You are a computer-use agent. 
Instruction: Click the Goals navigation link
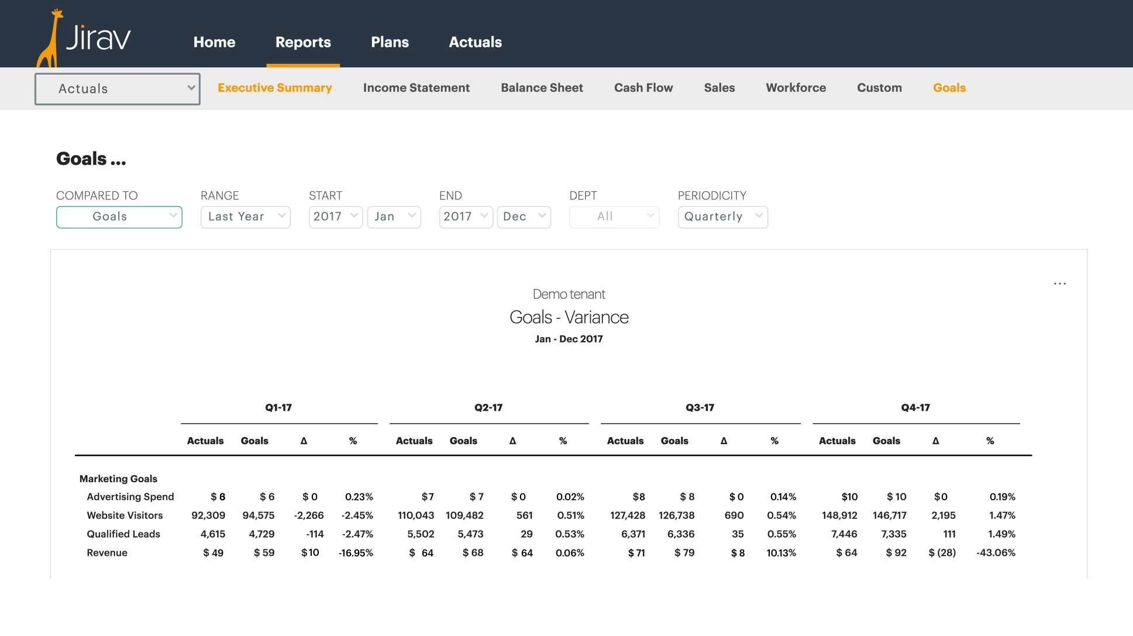[x=949, y=88]
